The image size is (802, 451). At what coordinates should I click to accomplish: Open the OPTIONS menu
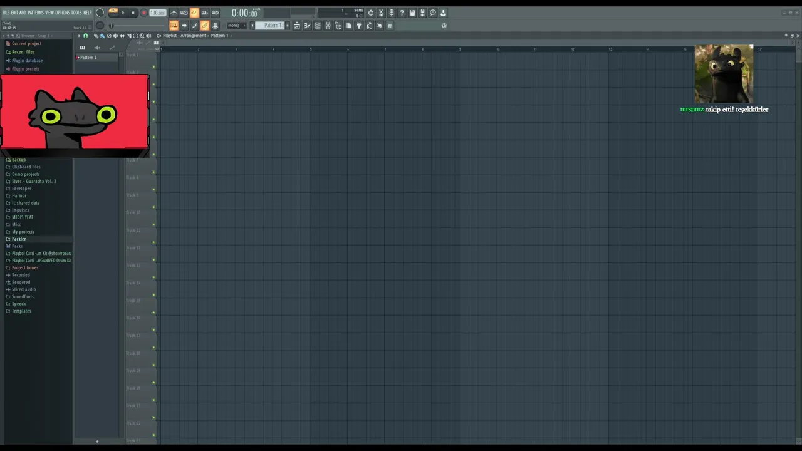(x=63, y=13)
